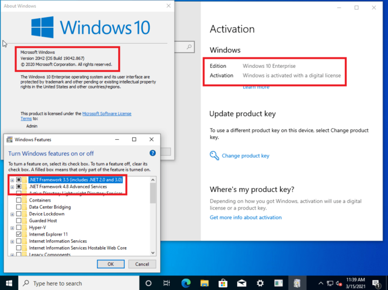Open the Windows Start menu

[x=9, y=283]
